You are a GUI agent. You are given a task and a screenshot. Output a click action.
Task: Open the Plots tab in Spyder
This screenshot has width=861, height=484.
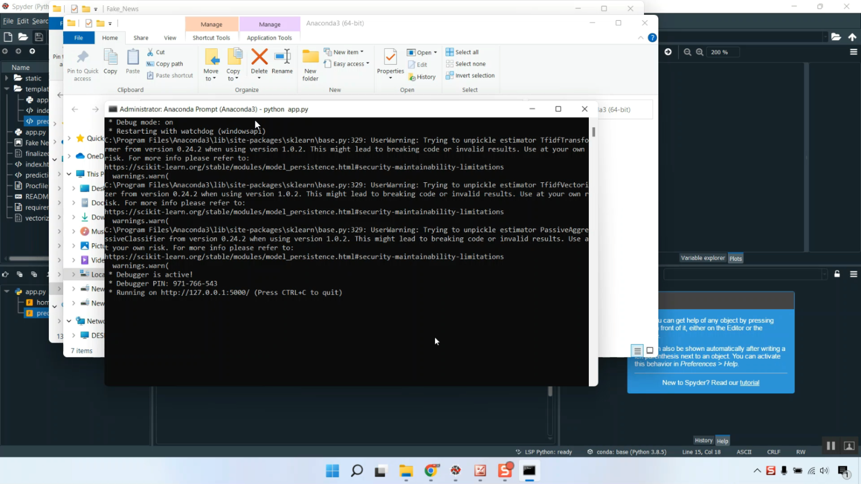pyautogui.click(x=735, y=258)
